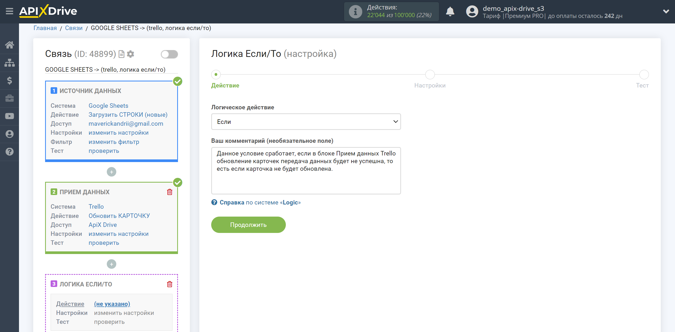
Task: Open briefcase services sidebar icon
Action: 9,98
